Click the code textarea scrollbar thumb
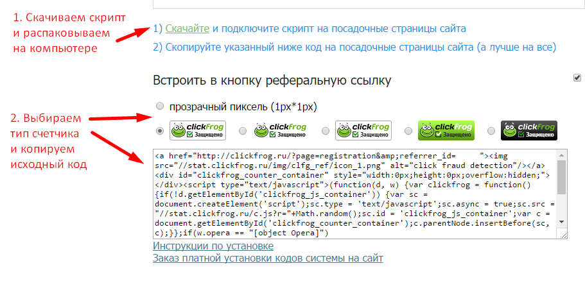585x295 pixels. pyautogui.click(x=561, y=177)
